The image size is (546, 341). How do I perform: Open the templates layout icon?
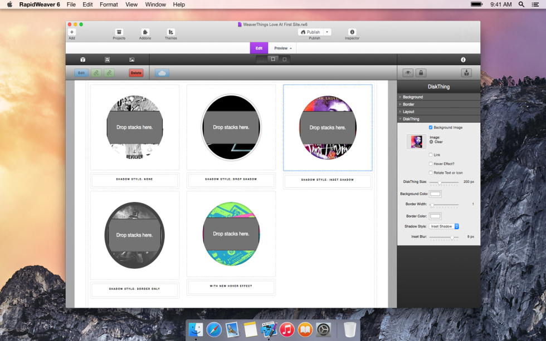(107, 60)
